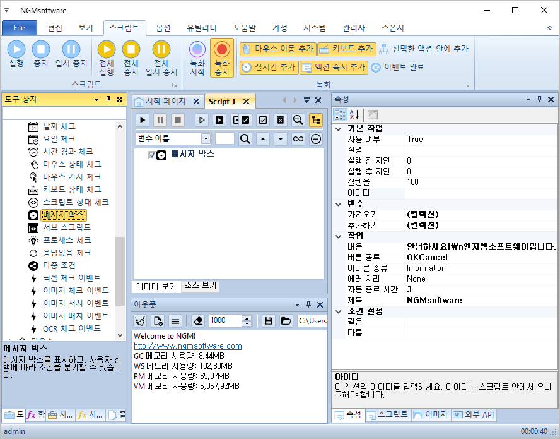Increase the 1000 line-count spinner
The width and height of the screenshot is (560, 439).
point(247,318)
